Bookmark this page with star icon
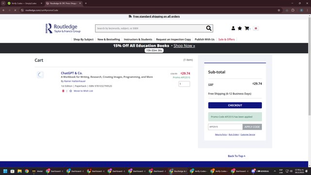Viewport: 311px width, 175px height. click(x=279, y=10)
